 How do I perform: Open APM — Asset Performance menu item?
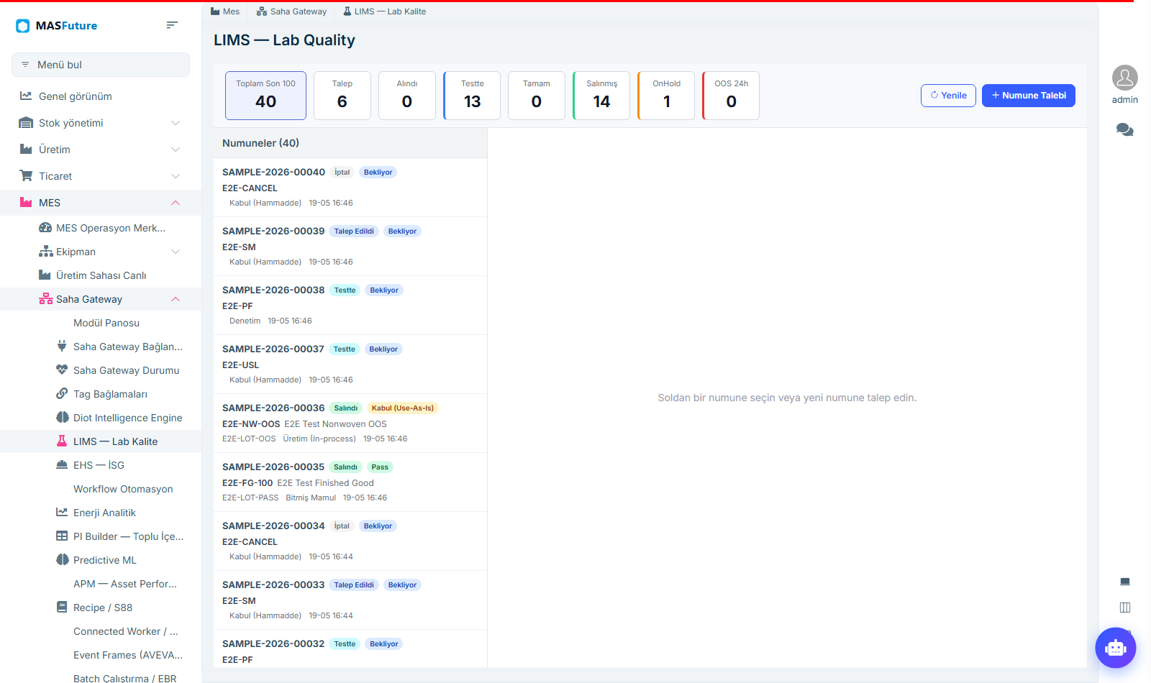tap(125, 584)
